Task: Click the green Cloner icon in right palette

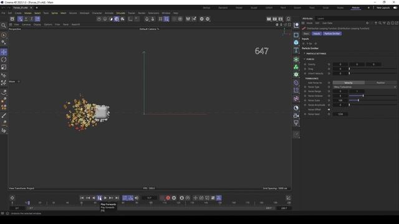Action: tap(296, 67)
